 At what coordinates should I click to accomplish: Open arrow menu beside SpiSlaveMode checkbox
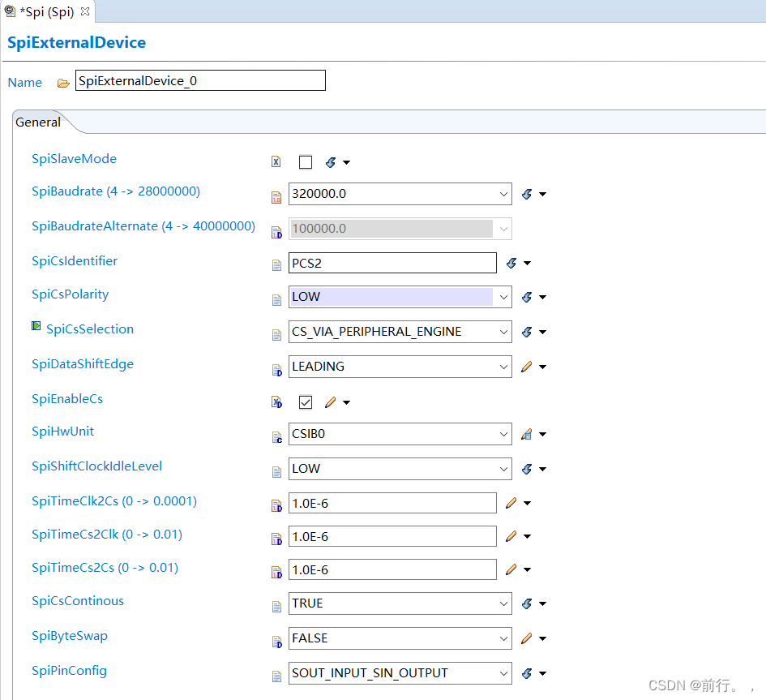pos(346,162)
